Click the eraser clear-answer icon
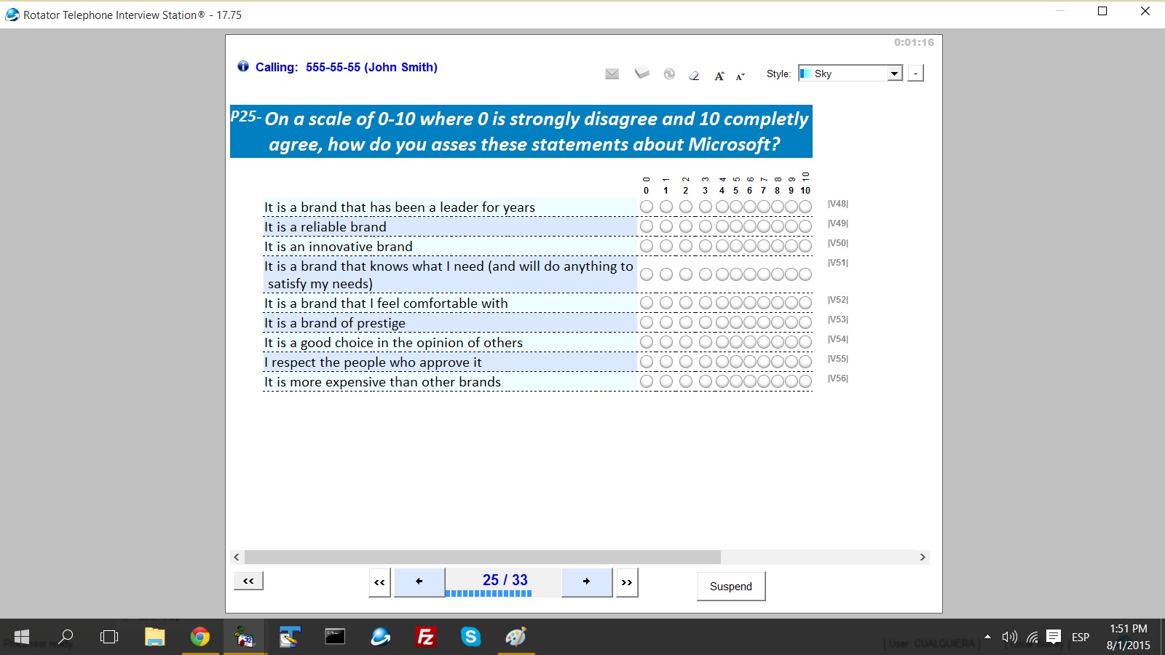This screenshot has height=655, width=1165. tap(694, 75)
